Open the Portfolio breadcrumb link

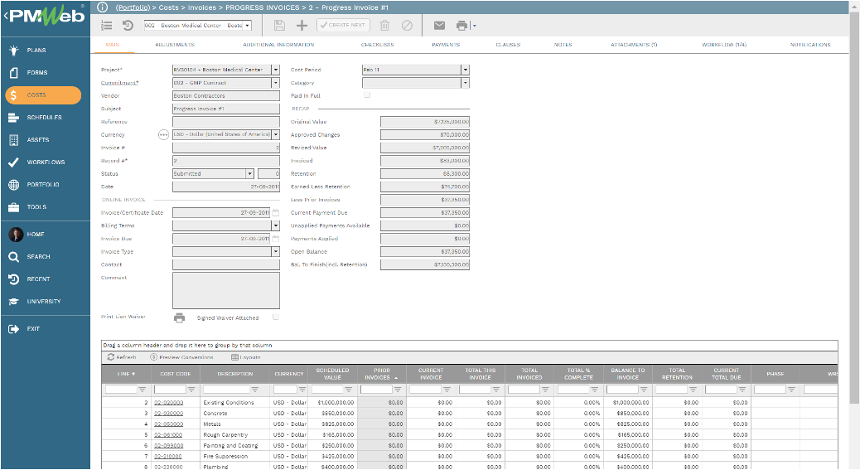(x=133, y=7)
